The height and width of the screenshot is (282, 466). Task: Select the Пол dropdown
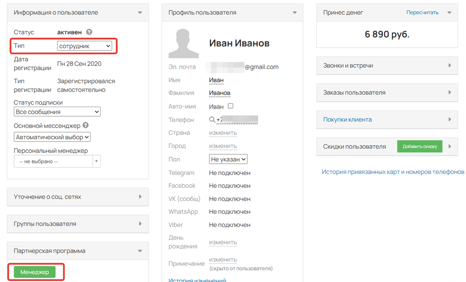[x=228, y=159]
